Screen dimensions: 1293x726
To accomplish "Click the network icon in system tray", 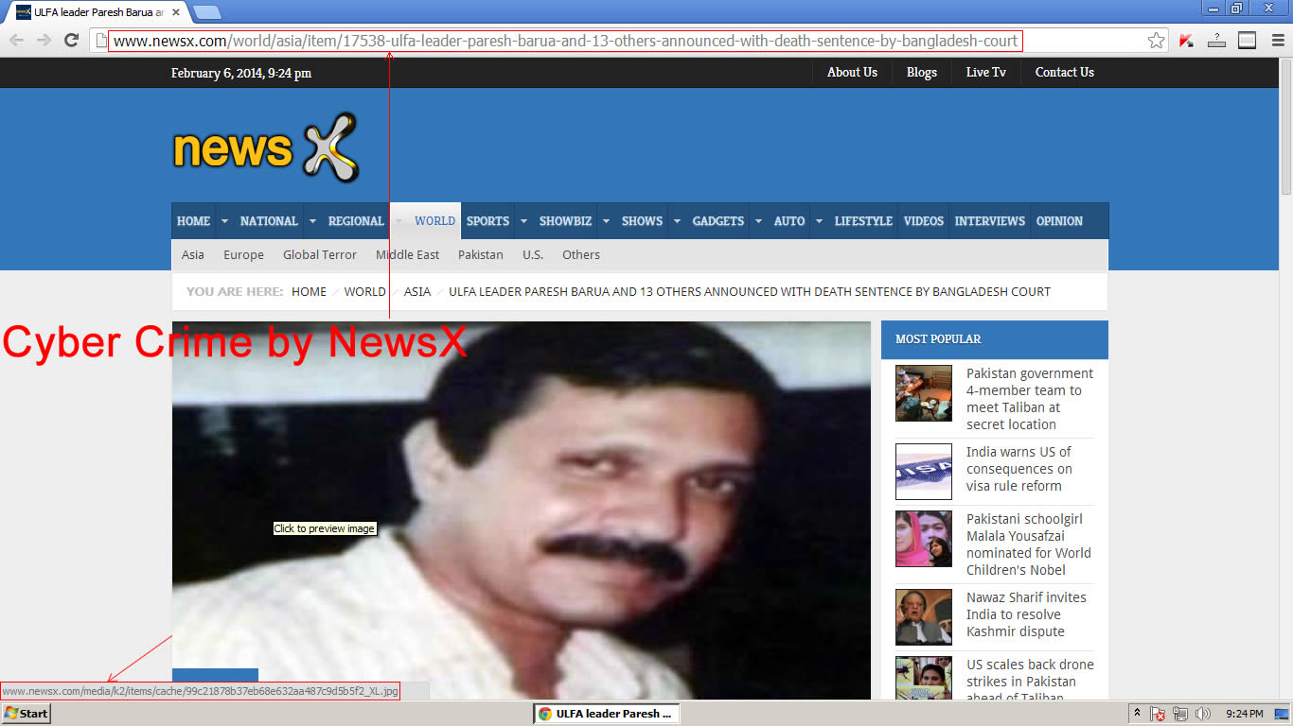I will point(1179,714).
